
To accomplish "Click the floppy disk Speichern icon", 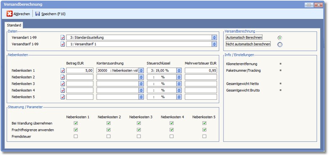I will [x=38, y=14].
